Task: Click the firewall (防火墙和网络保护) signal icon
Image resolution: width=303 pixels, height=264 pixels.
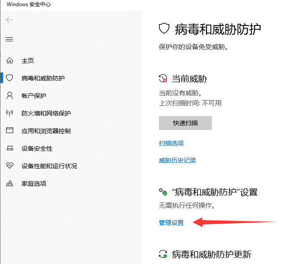Action: (x=10, y=113)
